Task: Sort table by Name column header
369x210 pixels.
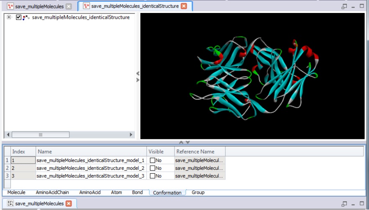Action: 91,152
